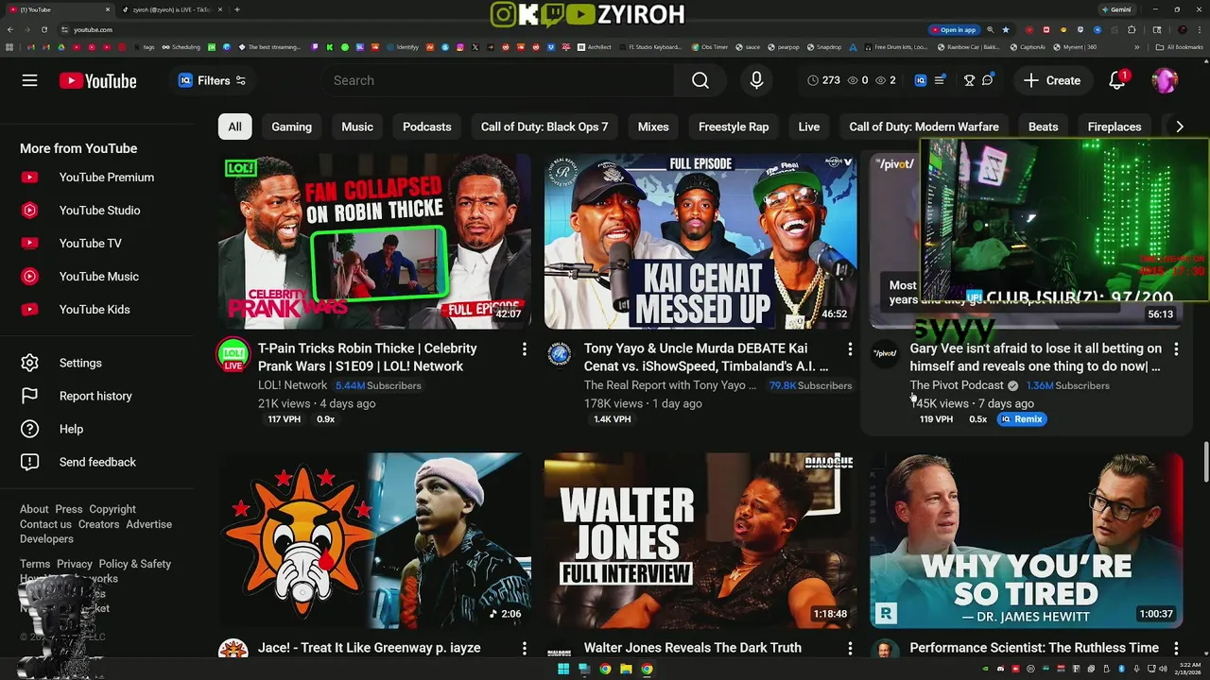Select Call of Duty: Black Ops 7 chip
The width and height of the screenshot is (1210, 680).
click(x=544, y=127)
